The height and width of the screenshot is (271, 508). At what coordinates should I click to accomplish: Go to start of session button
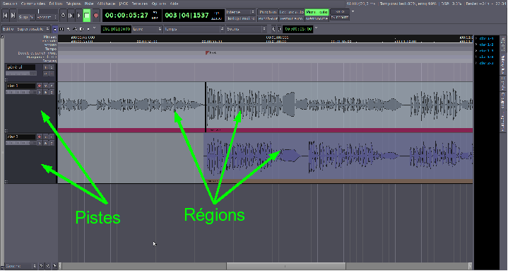tap(5, 16)
